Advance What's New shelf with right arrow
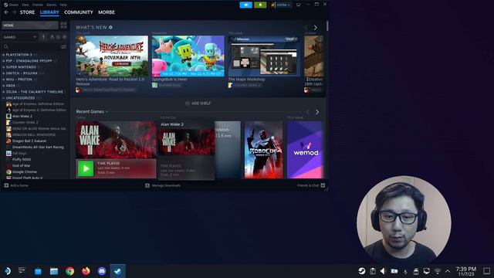This screenshot has height=278, width=494. tap(316, 28)
